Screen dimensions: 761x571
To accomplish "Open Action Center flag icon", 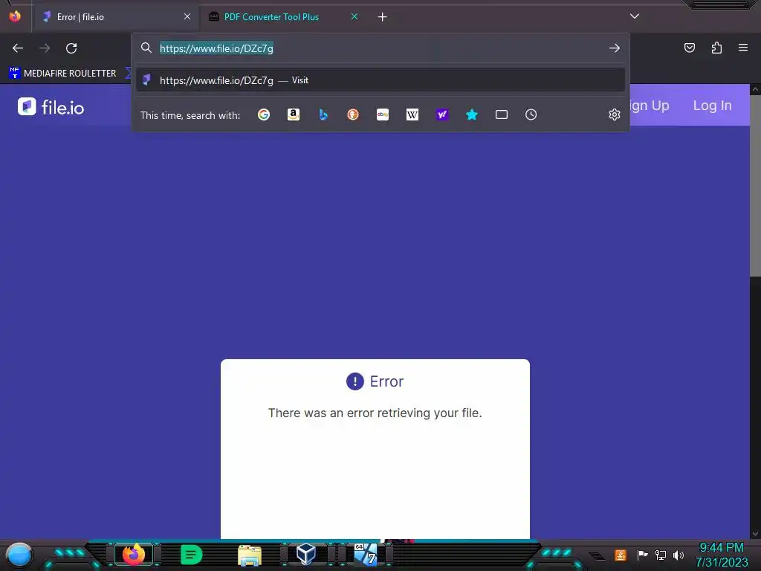I will coord(642,555).
